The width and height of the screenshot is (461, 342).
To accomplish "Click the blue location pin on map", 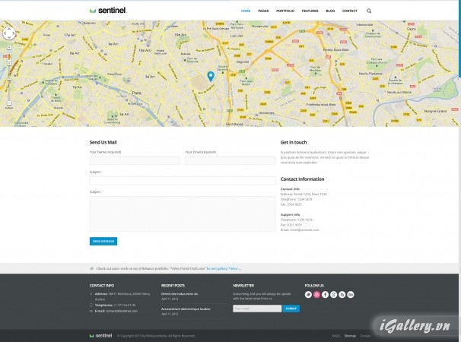I will (211, 76).
